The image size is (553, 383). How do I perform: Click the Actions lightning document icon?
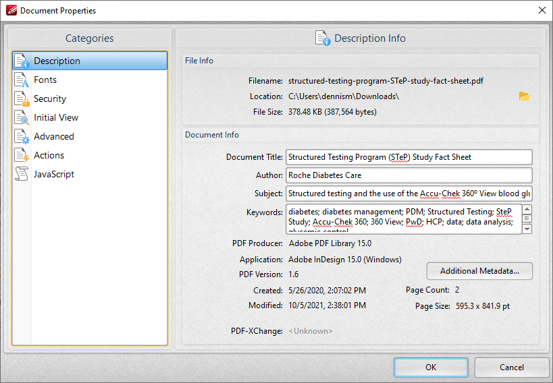coord(22,155)
